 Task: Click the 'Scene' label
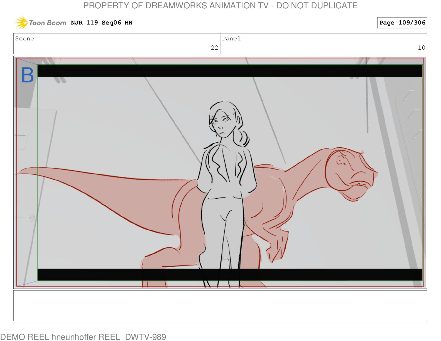(24, 38)
